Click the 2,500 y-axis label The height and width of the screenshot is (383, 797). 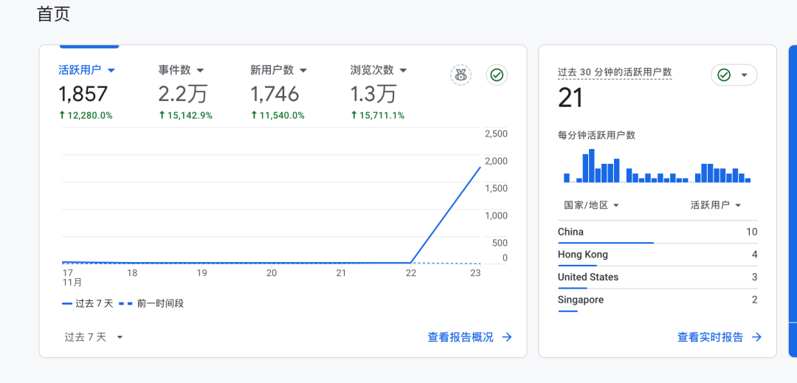496,134
